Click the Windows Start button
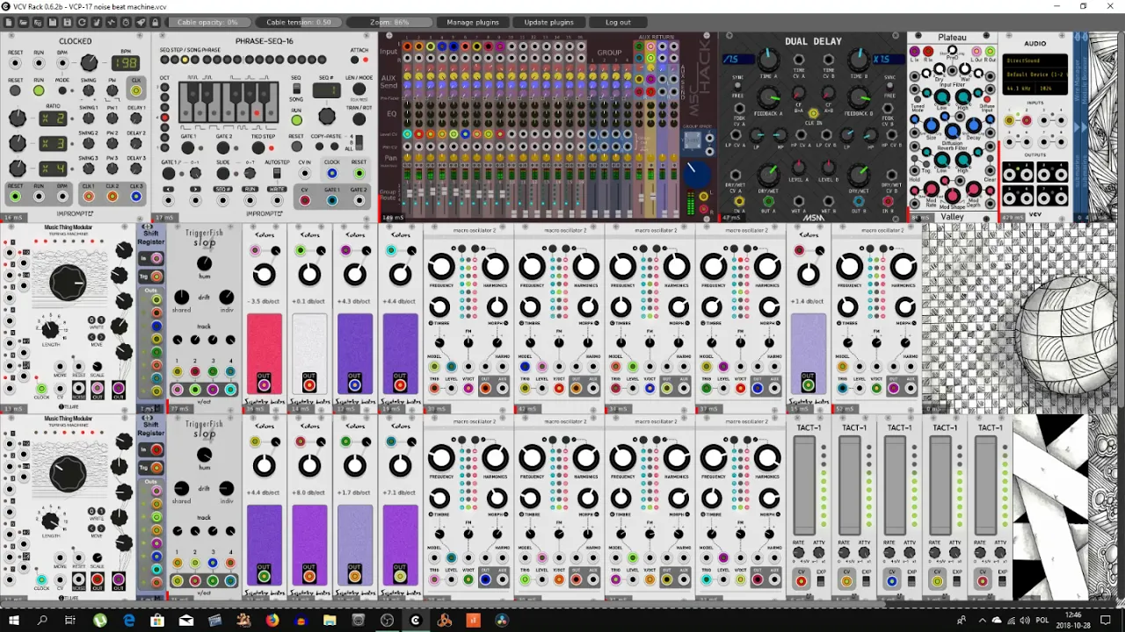 13,621
